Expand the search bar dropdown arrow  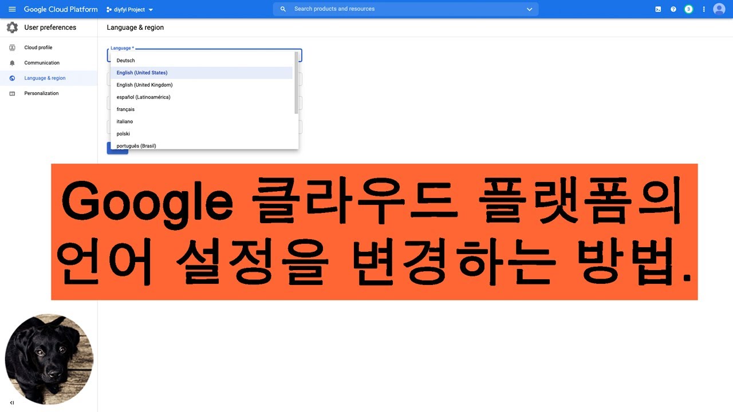click(529, 9)
